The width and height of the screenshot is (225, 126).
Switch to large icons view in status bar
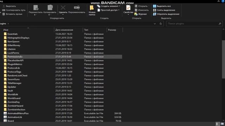(222, 124)
